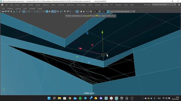Click the Maya home icon
Screen dimensions: 181x101
(2, 5)
